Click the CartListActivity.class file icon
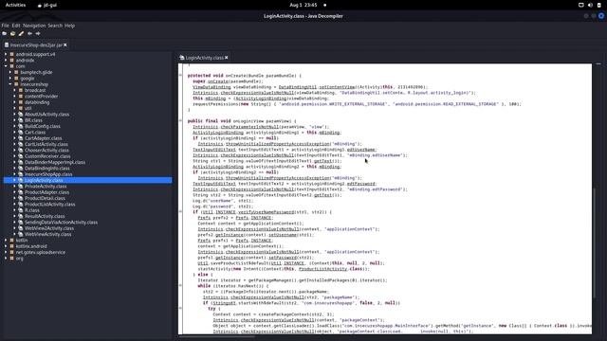 click(21, 144)
